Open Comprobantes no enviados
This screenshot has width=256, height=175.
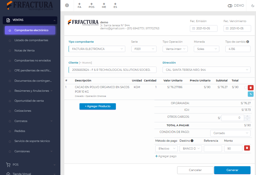tap(32, 61)
